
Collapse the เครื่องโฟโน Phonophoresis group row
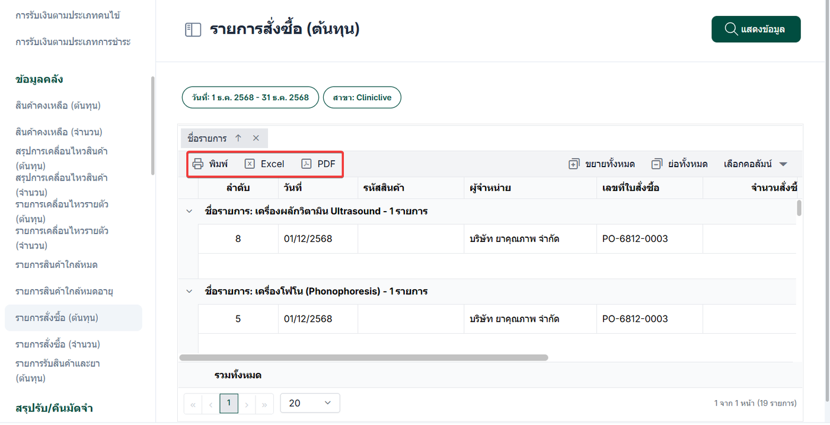pos(189,291)
